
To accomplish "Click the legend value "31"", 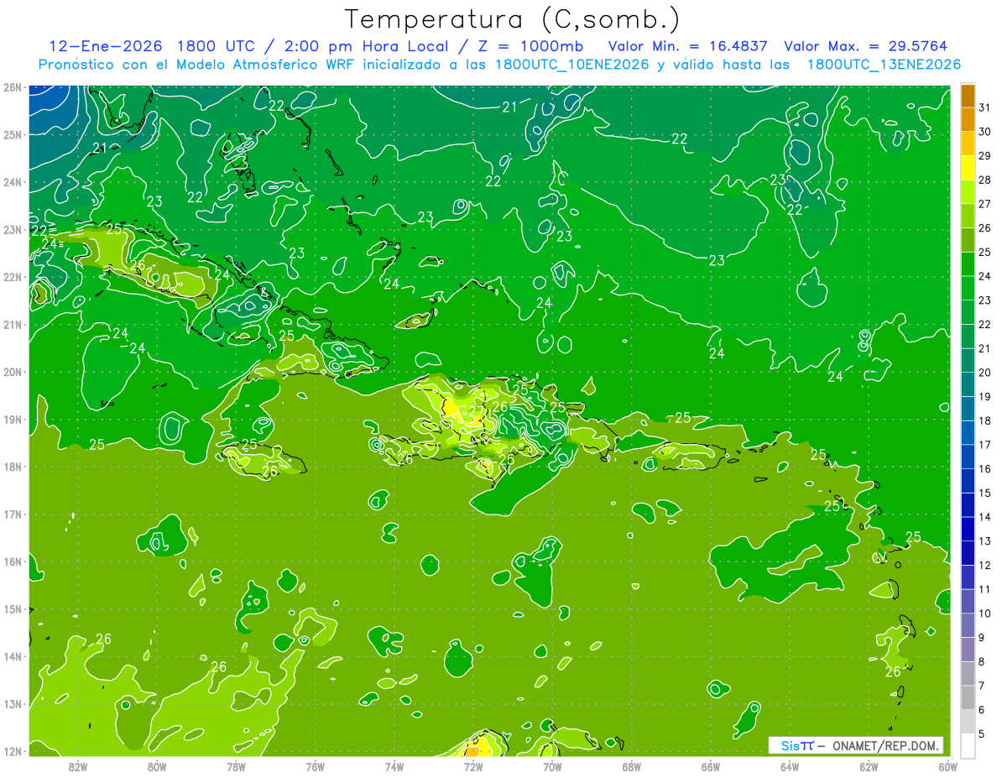I will 985,107.
